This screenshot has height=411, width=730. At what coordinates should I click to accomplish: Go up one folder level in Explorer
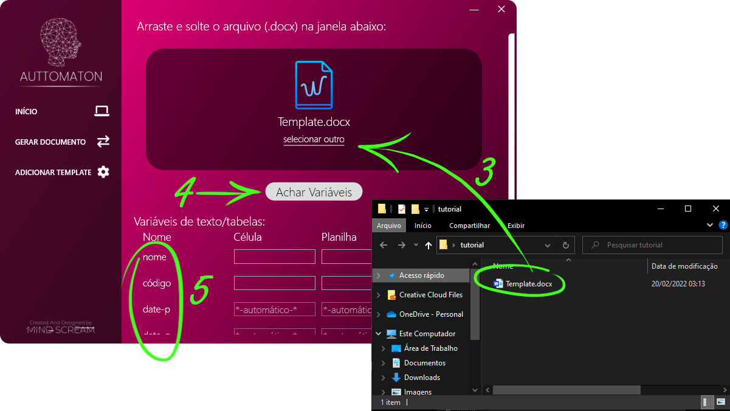(x=429, y=245)
